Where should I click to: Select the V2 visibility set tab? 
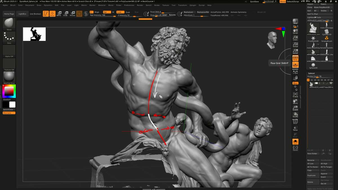click(312, 80)
